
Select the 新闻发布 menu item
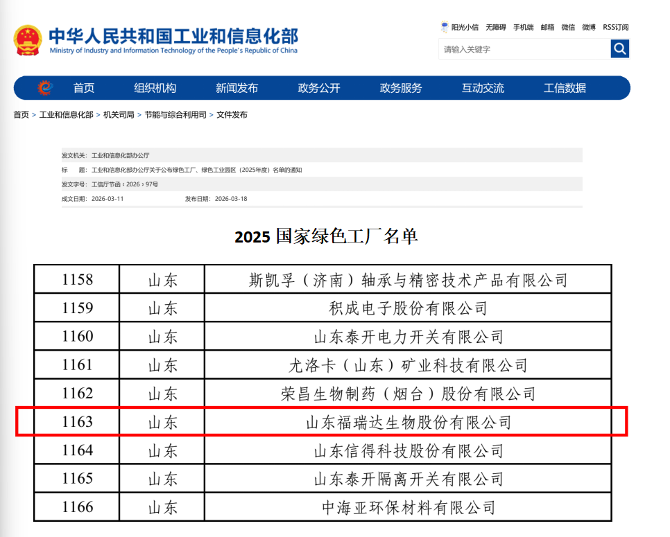tap(236, 87)
